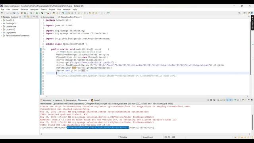Screen dimensions: 254x143
Task: Open the Navigate menu
Action: click(x=35, y=10)
